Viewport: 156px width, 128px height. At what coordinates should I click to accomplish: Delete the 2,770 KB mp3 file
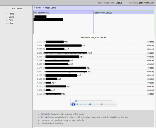click(x=150, y=86)
